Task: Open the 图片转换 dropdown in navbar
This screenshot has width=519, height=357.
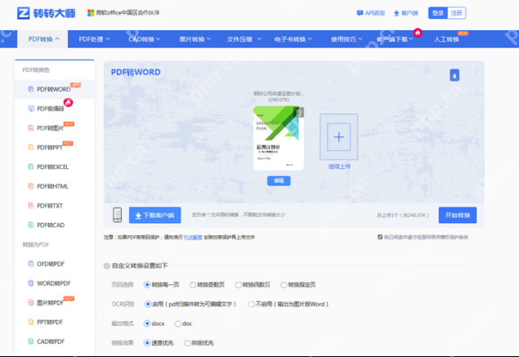Action: (x=196, y=38)
